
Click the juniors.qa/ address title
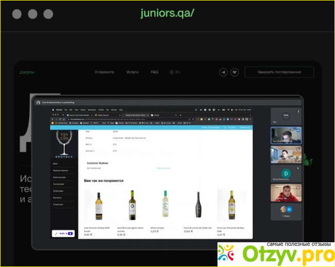167,13
